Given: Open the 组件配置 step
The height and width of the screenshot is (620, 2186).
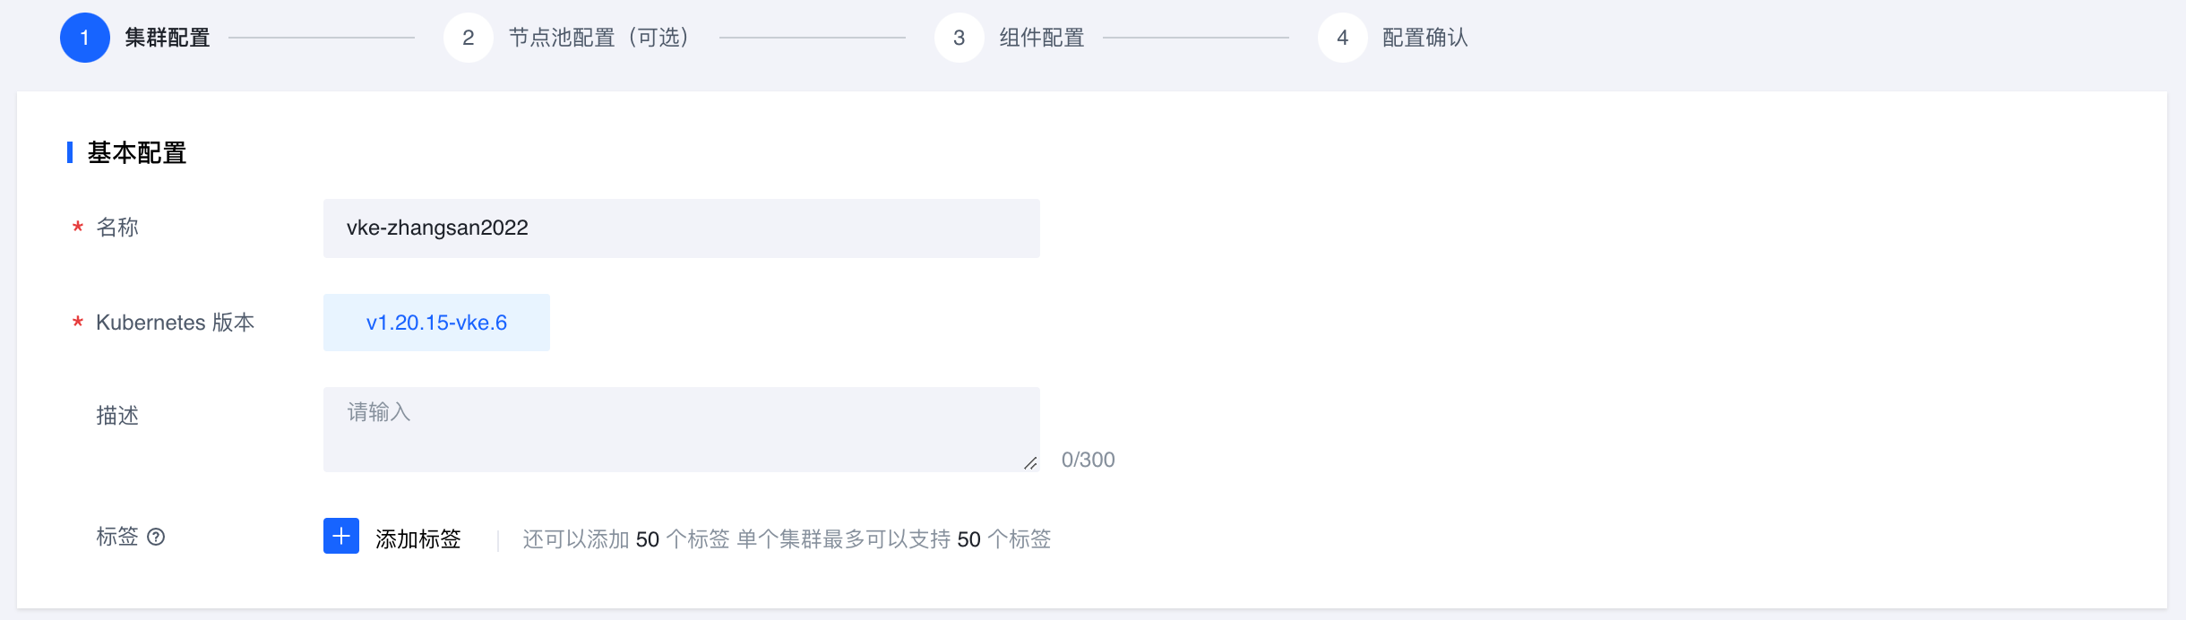Looking at the screenshot, I should pos(1042,38).
